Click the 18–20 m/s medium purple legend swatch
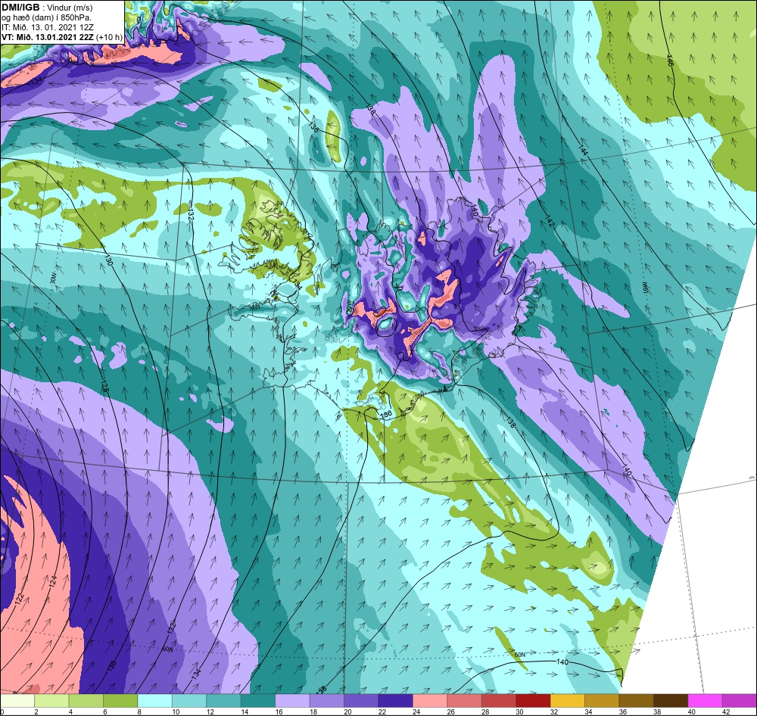The height and width of the screenshot is (716, 757). [327, 701]
